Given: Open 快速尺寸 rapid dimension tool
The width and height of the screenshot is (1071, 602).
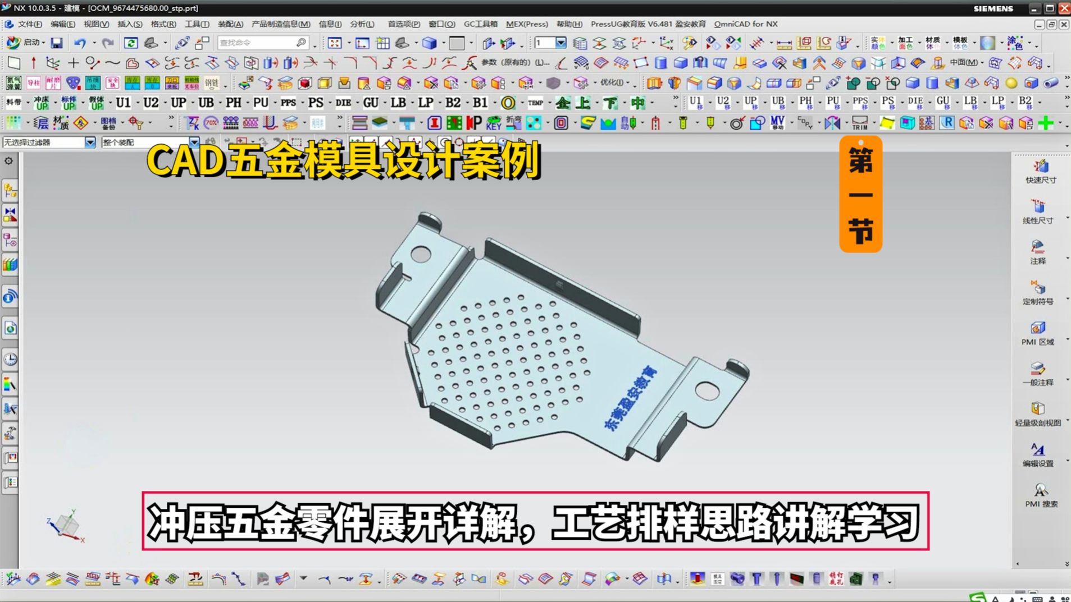Looking at the screenshot, I should coord(1040,172).
